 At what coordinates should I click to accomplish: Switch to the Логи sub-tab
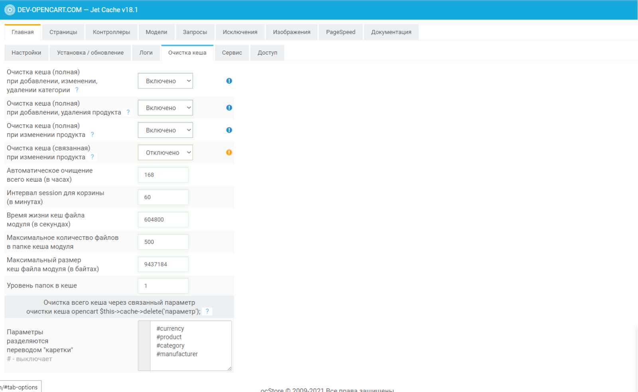click(x=146, y=53)
